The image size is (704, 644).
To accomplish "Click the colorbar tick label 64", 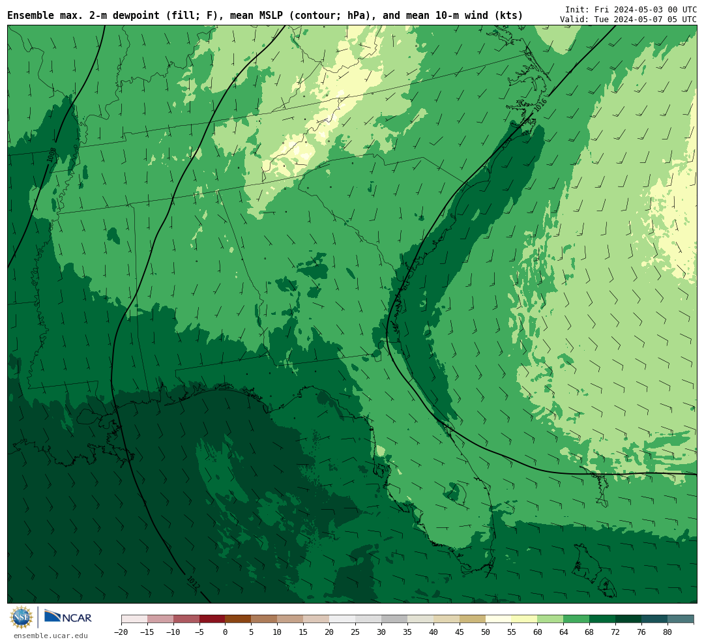I will tap(564, 632).
